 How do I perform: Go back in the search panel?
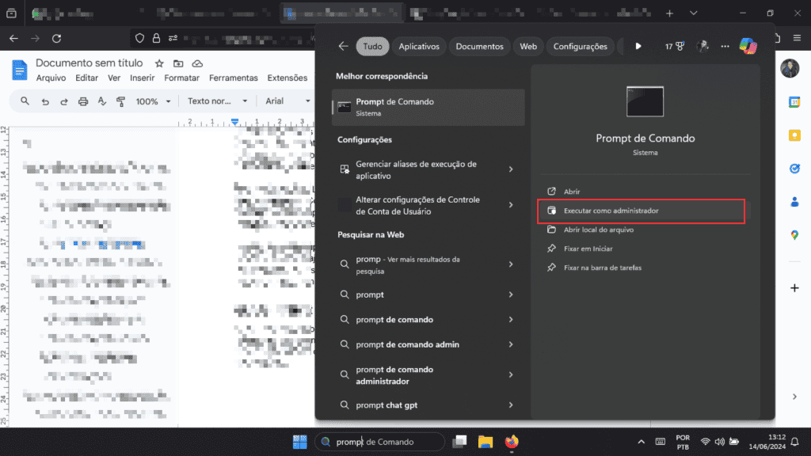344,46
